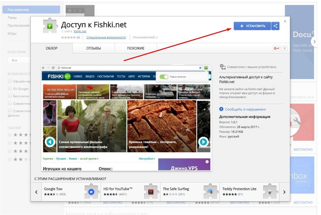Click the HD for YouTube puzzle icon
This screenshot has width=321, height=215.
[x=151, y=192]
